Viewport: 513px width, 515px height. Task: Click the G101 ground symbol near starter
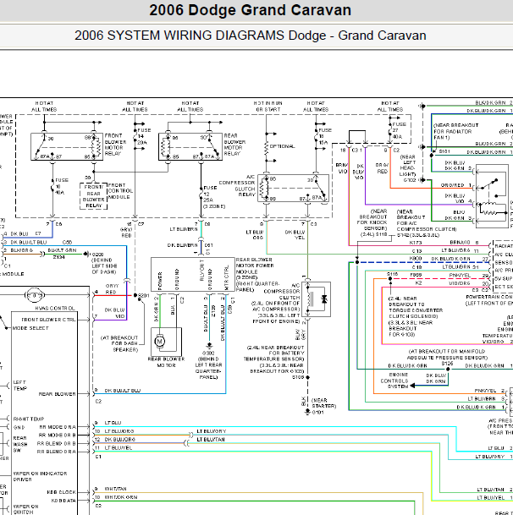point(307,412)
